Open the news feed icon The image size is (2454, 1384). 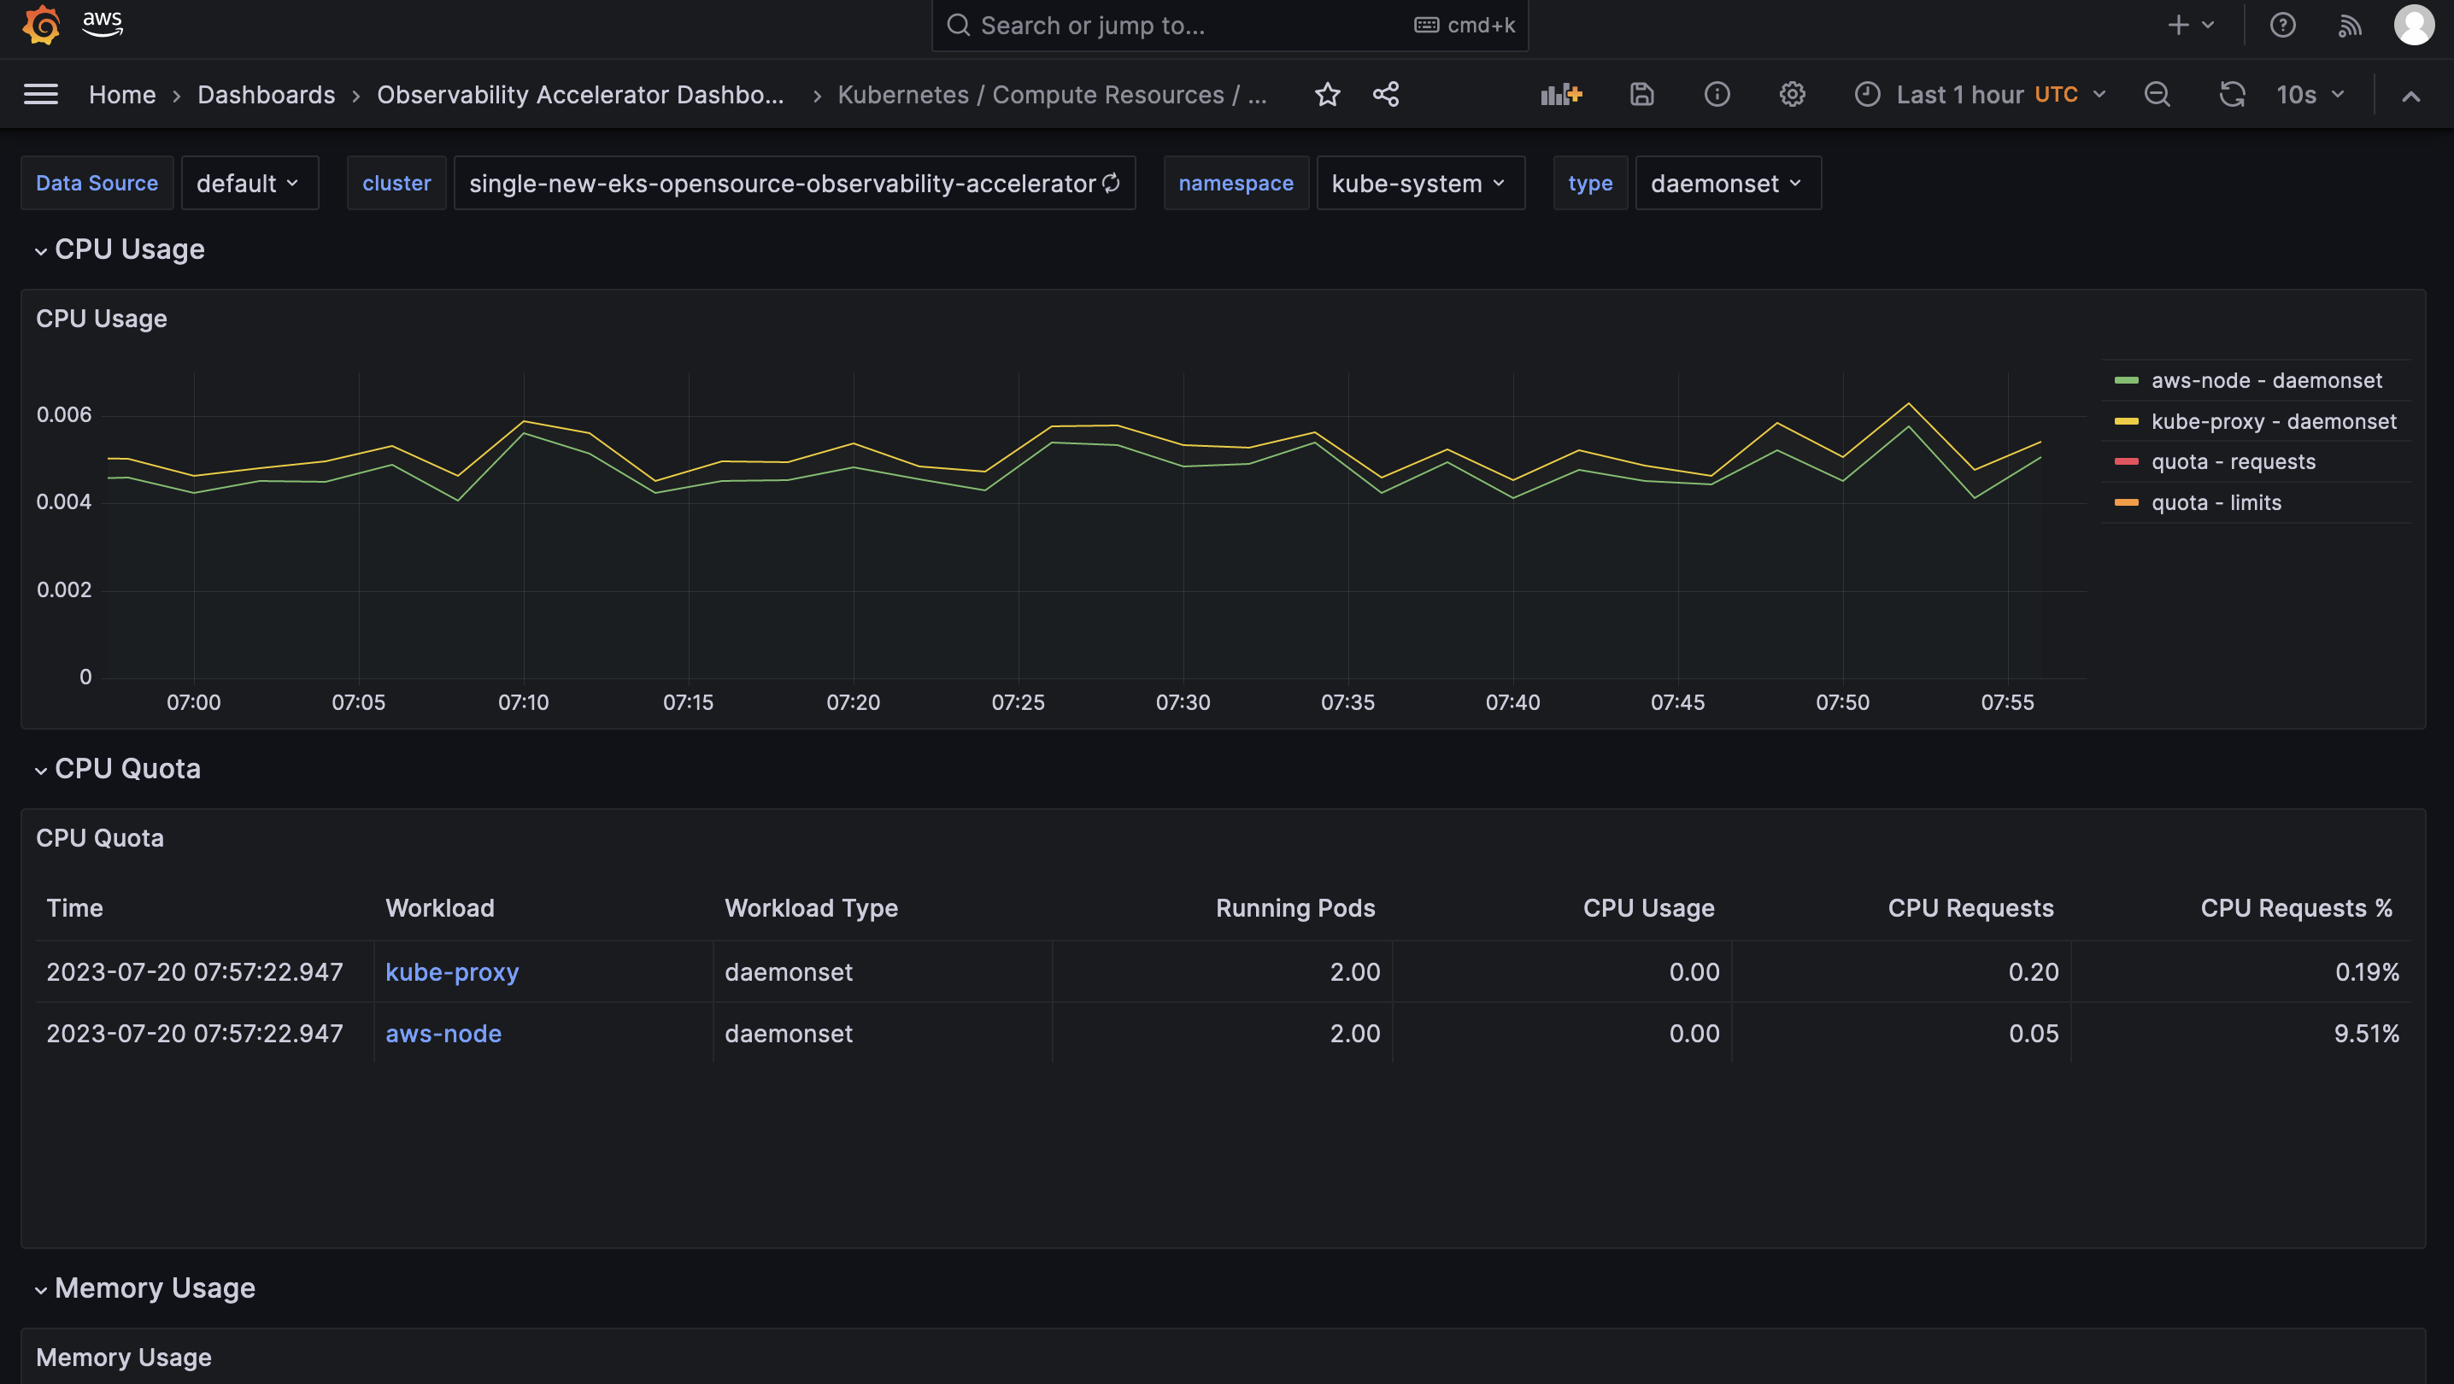click(2349, 26)
